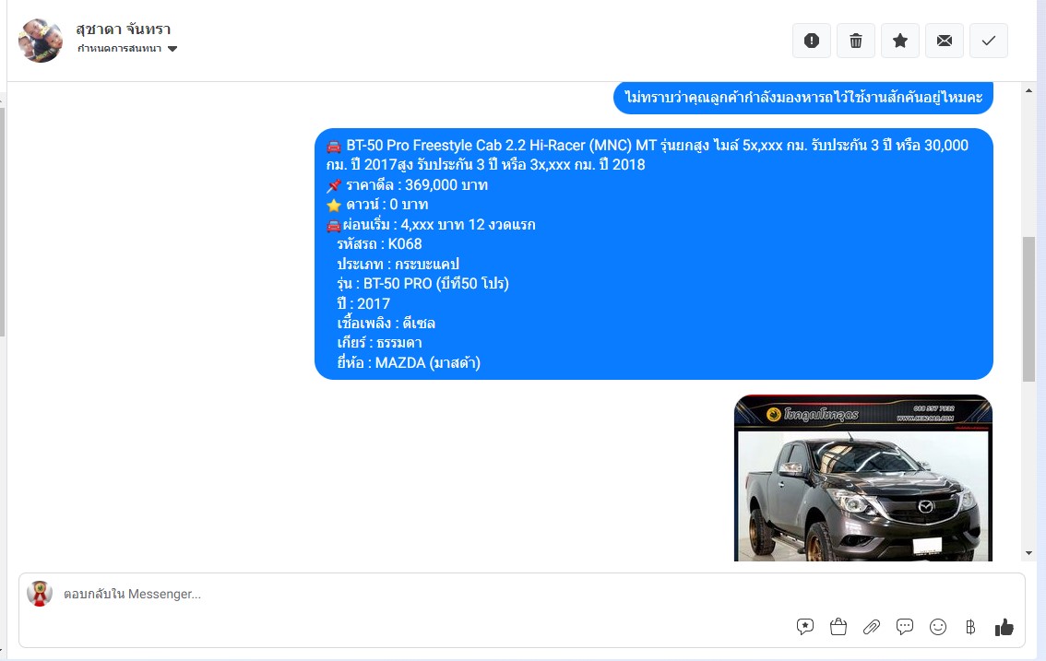Click text รุ่น : BT-50 PRO

point(423,283)
